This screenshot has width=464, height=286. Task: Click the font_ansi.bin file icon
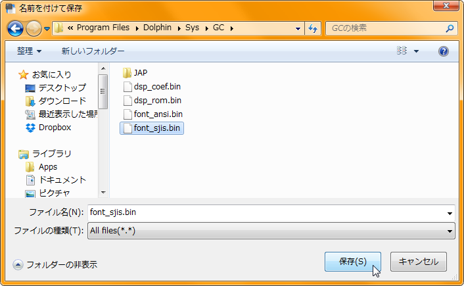[128, 114]
